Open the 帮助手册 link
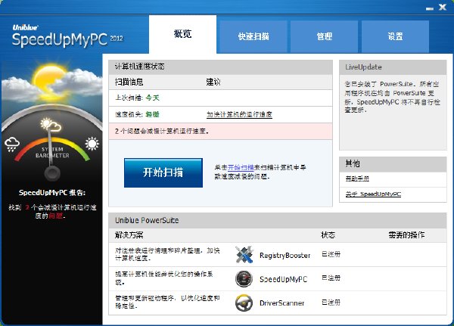The image size is (454, 326). (357, 179)
